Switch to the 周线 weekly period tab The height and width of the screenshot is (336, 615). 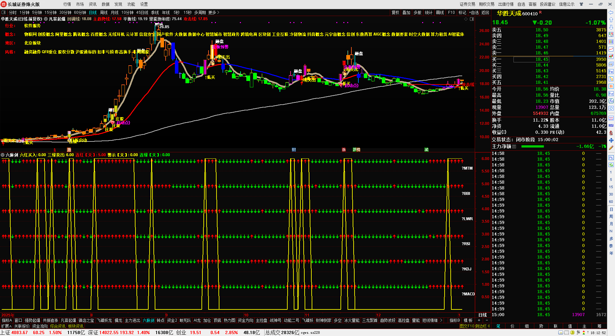coord(104,12)
